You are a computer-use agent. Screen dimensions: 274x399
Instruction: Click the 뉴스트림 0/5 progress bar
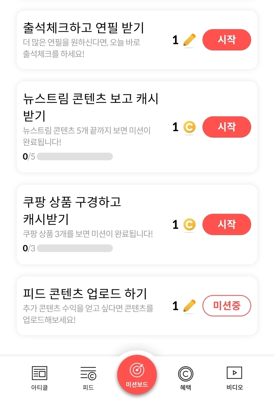[x=75, y=157]
